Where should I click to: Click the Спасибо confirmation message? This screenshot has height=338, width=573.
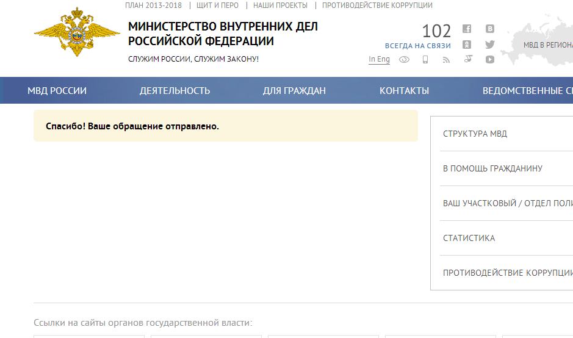[x=226, y=126]
